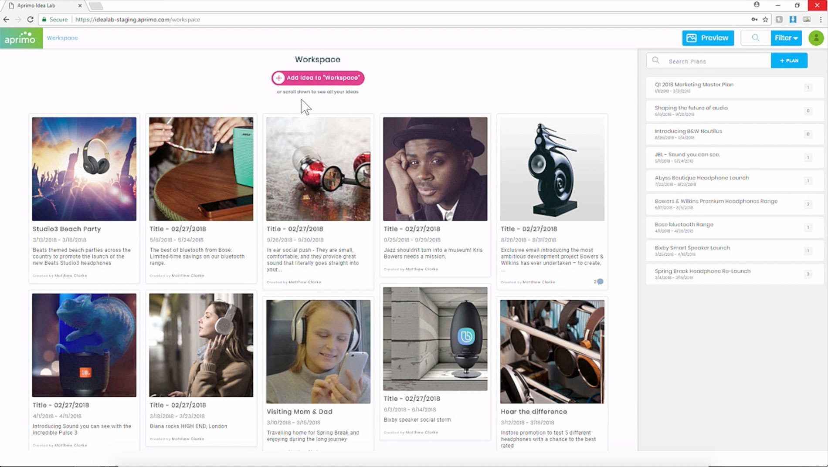The width and height of the screenshot is (828, 467).
Task: Click the + PLAN button
Action: (x=789, y=61)
